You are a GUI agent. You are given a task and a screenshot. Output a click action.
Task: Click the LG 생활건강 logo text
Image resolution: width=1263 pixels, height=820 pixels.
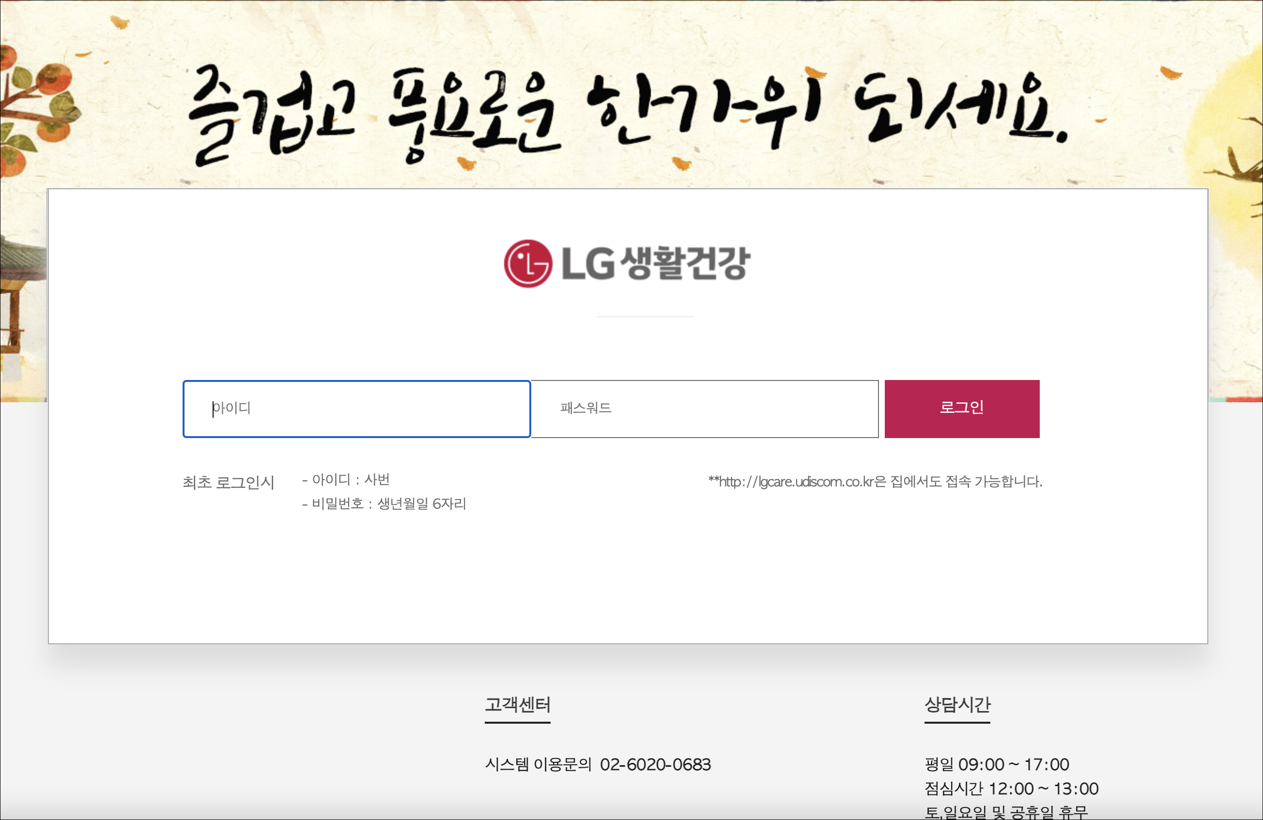pyautogui.click(x=656, y=264)
